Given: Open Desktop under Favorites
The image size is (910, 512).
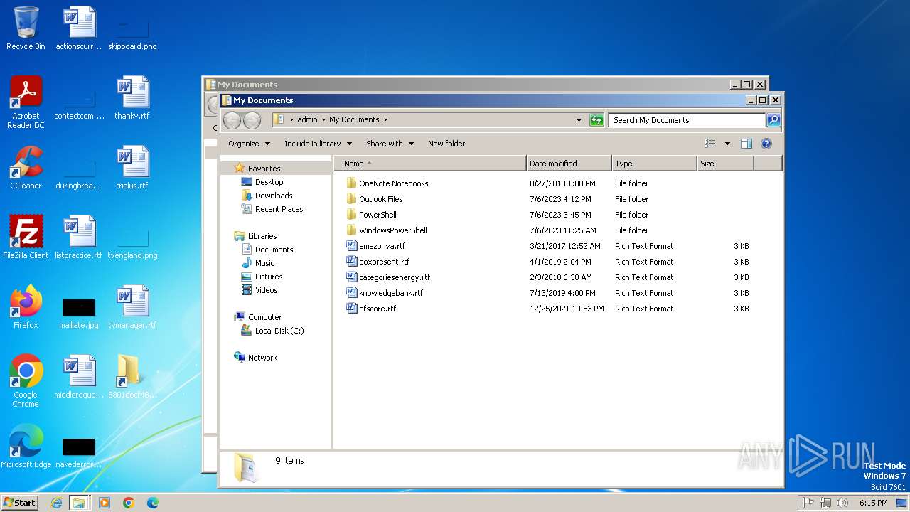Looking at the screenshot, I should click(269, 182).
